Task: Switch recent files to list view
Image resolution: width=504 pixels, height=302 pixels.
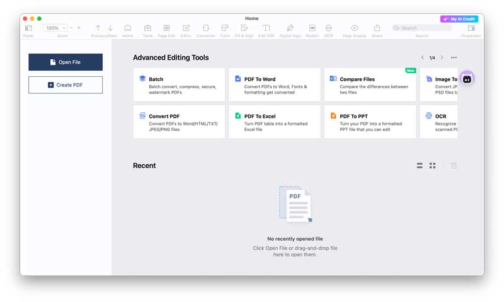Action: click(420, 166)
